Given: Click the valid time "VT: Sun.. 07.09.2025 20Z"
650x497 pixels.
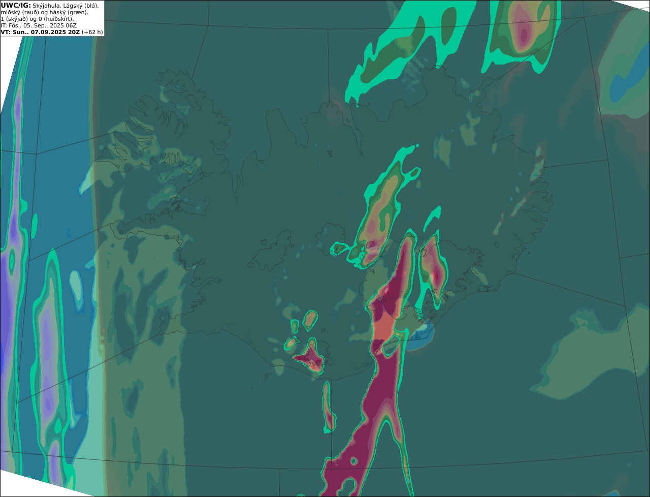Looking at the screenshot, I should pos(40,32).
